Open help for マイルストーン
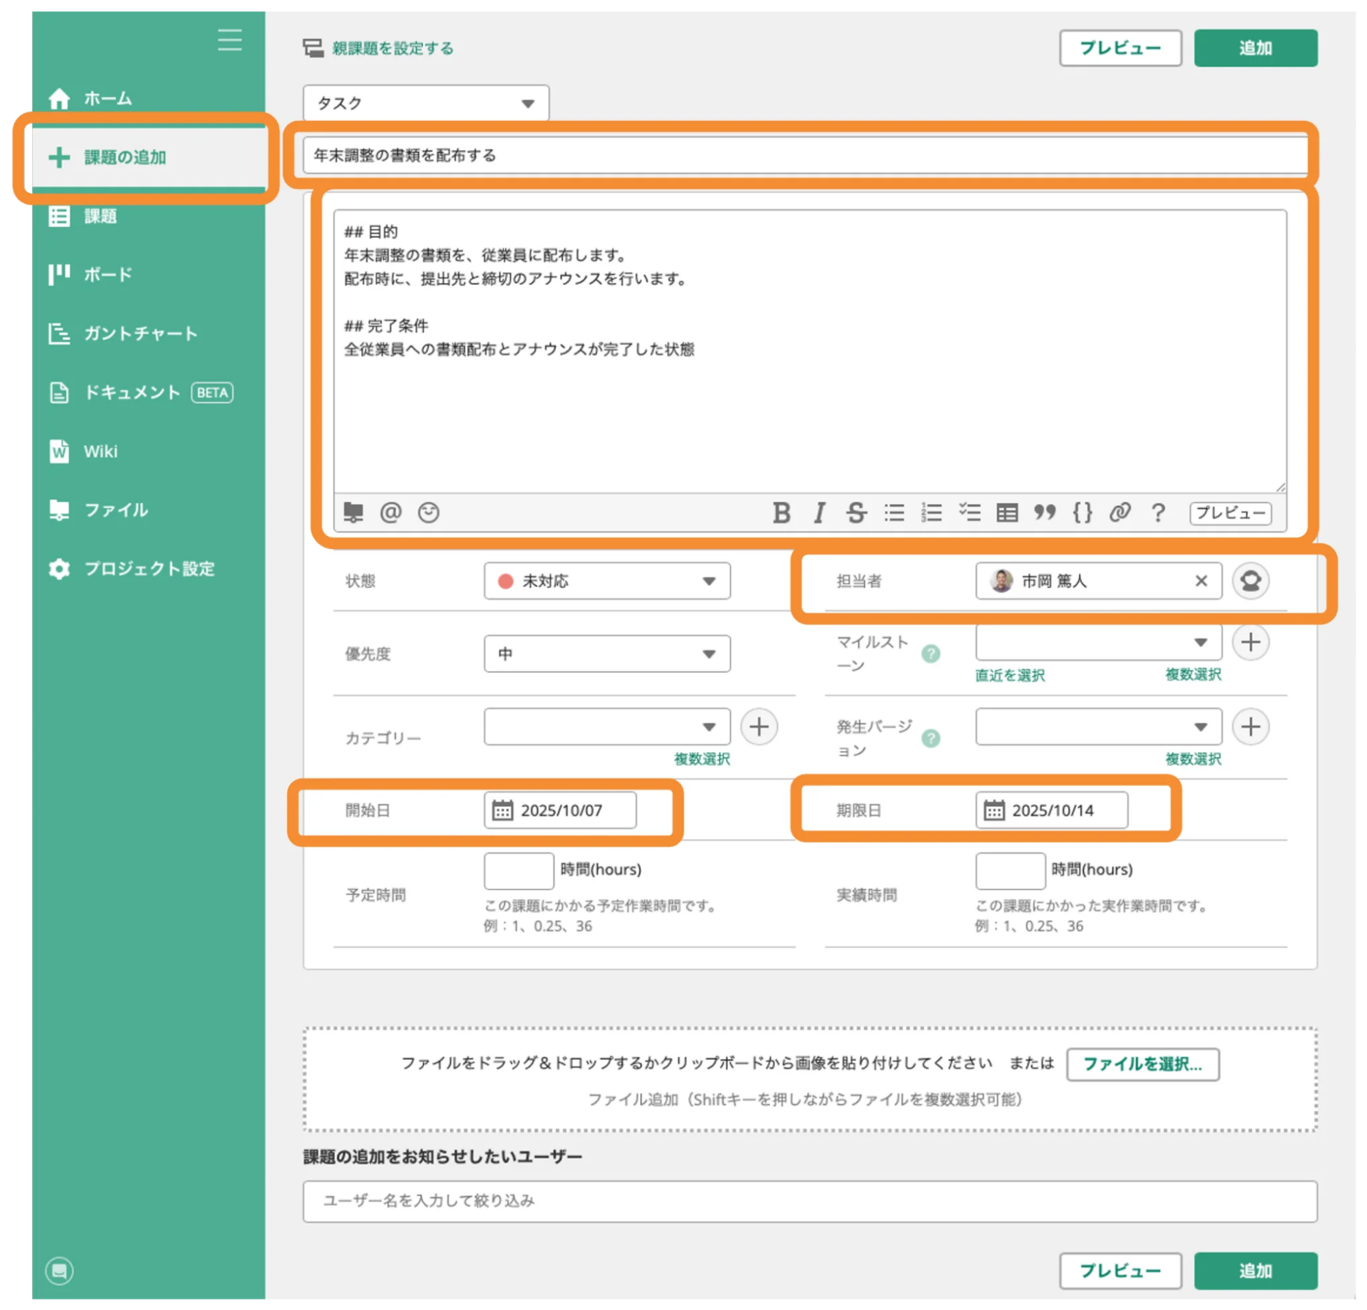Image resolution: width=1367 pixels, height=1310 pixels. tap(931, 653)
